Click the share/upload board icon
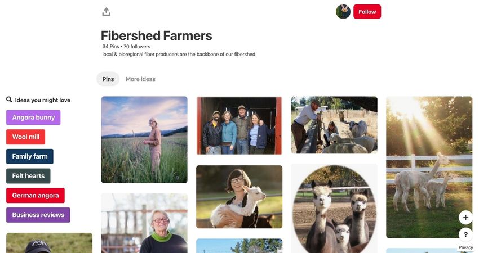The image size is (479, 253). [107, 12]
